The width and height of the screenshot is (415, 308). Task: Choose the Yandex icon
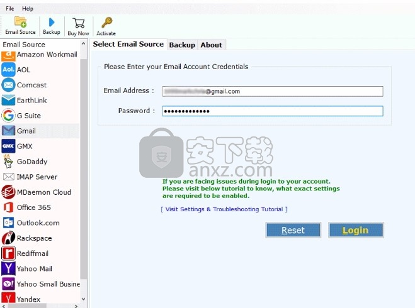click(8, 297)
